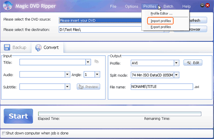Enable shut down computer when job is done
Screen dimensions: 214x139
click(4, 133)
